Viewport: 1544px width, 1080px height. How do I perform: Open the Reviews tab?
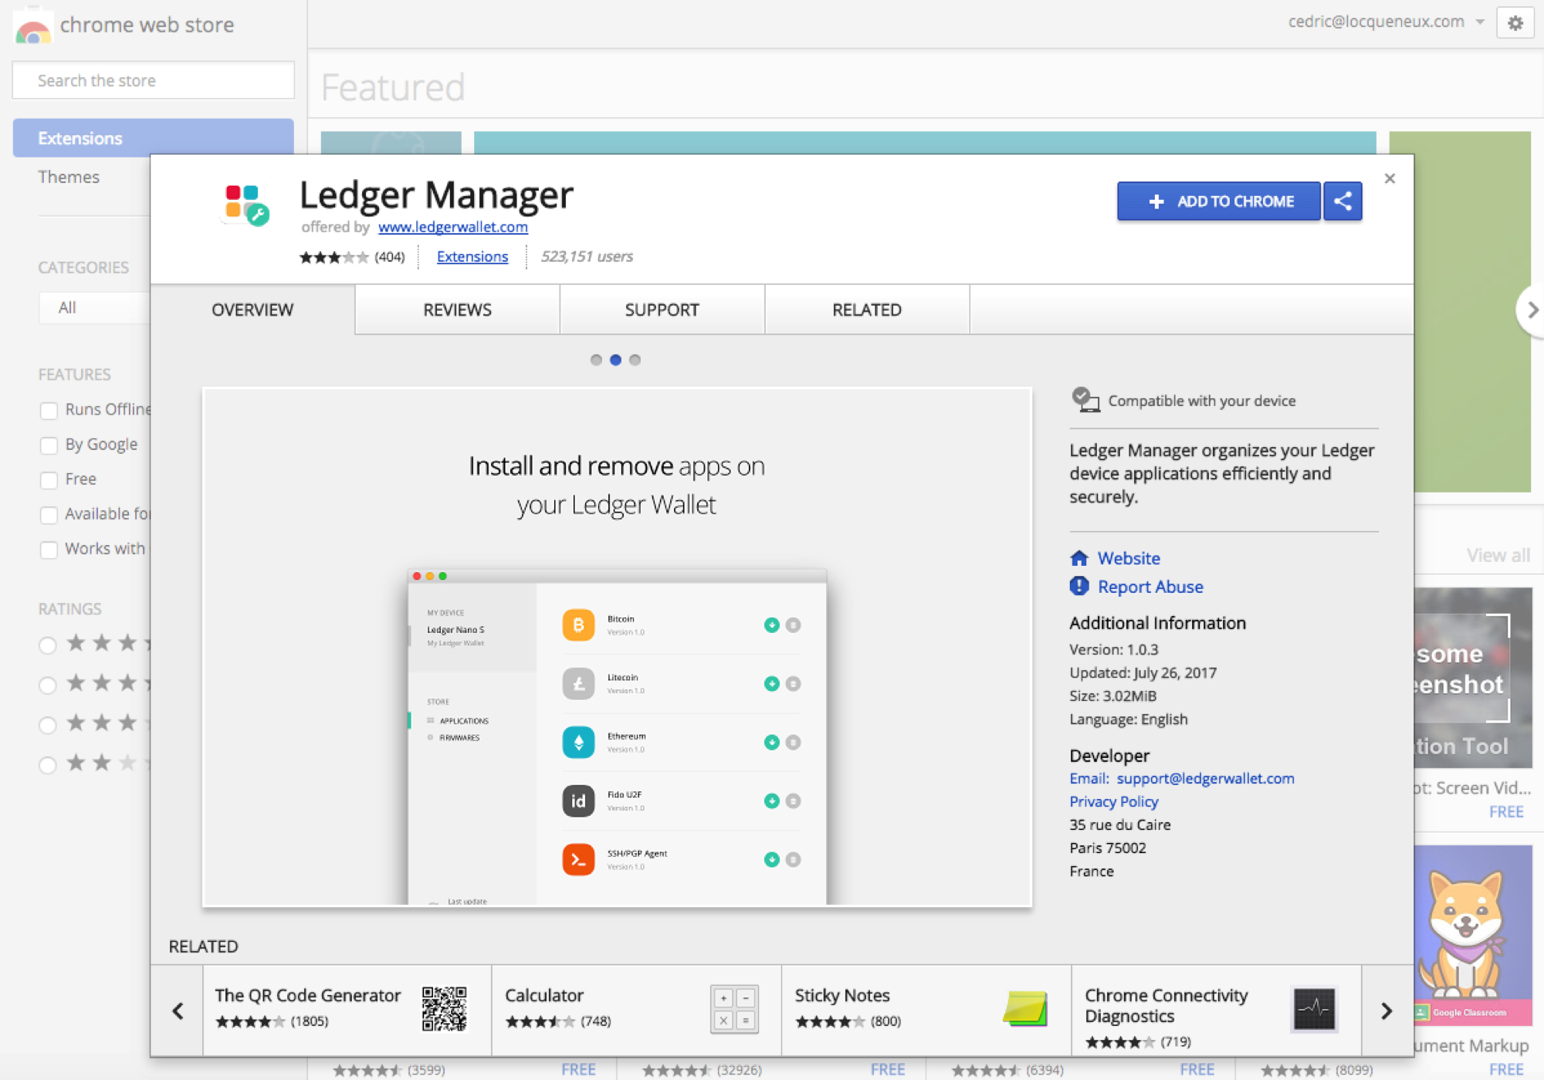[x=457, y=310]
